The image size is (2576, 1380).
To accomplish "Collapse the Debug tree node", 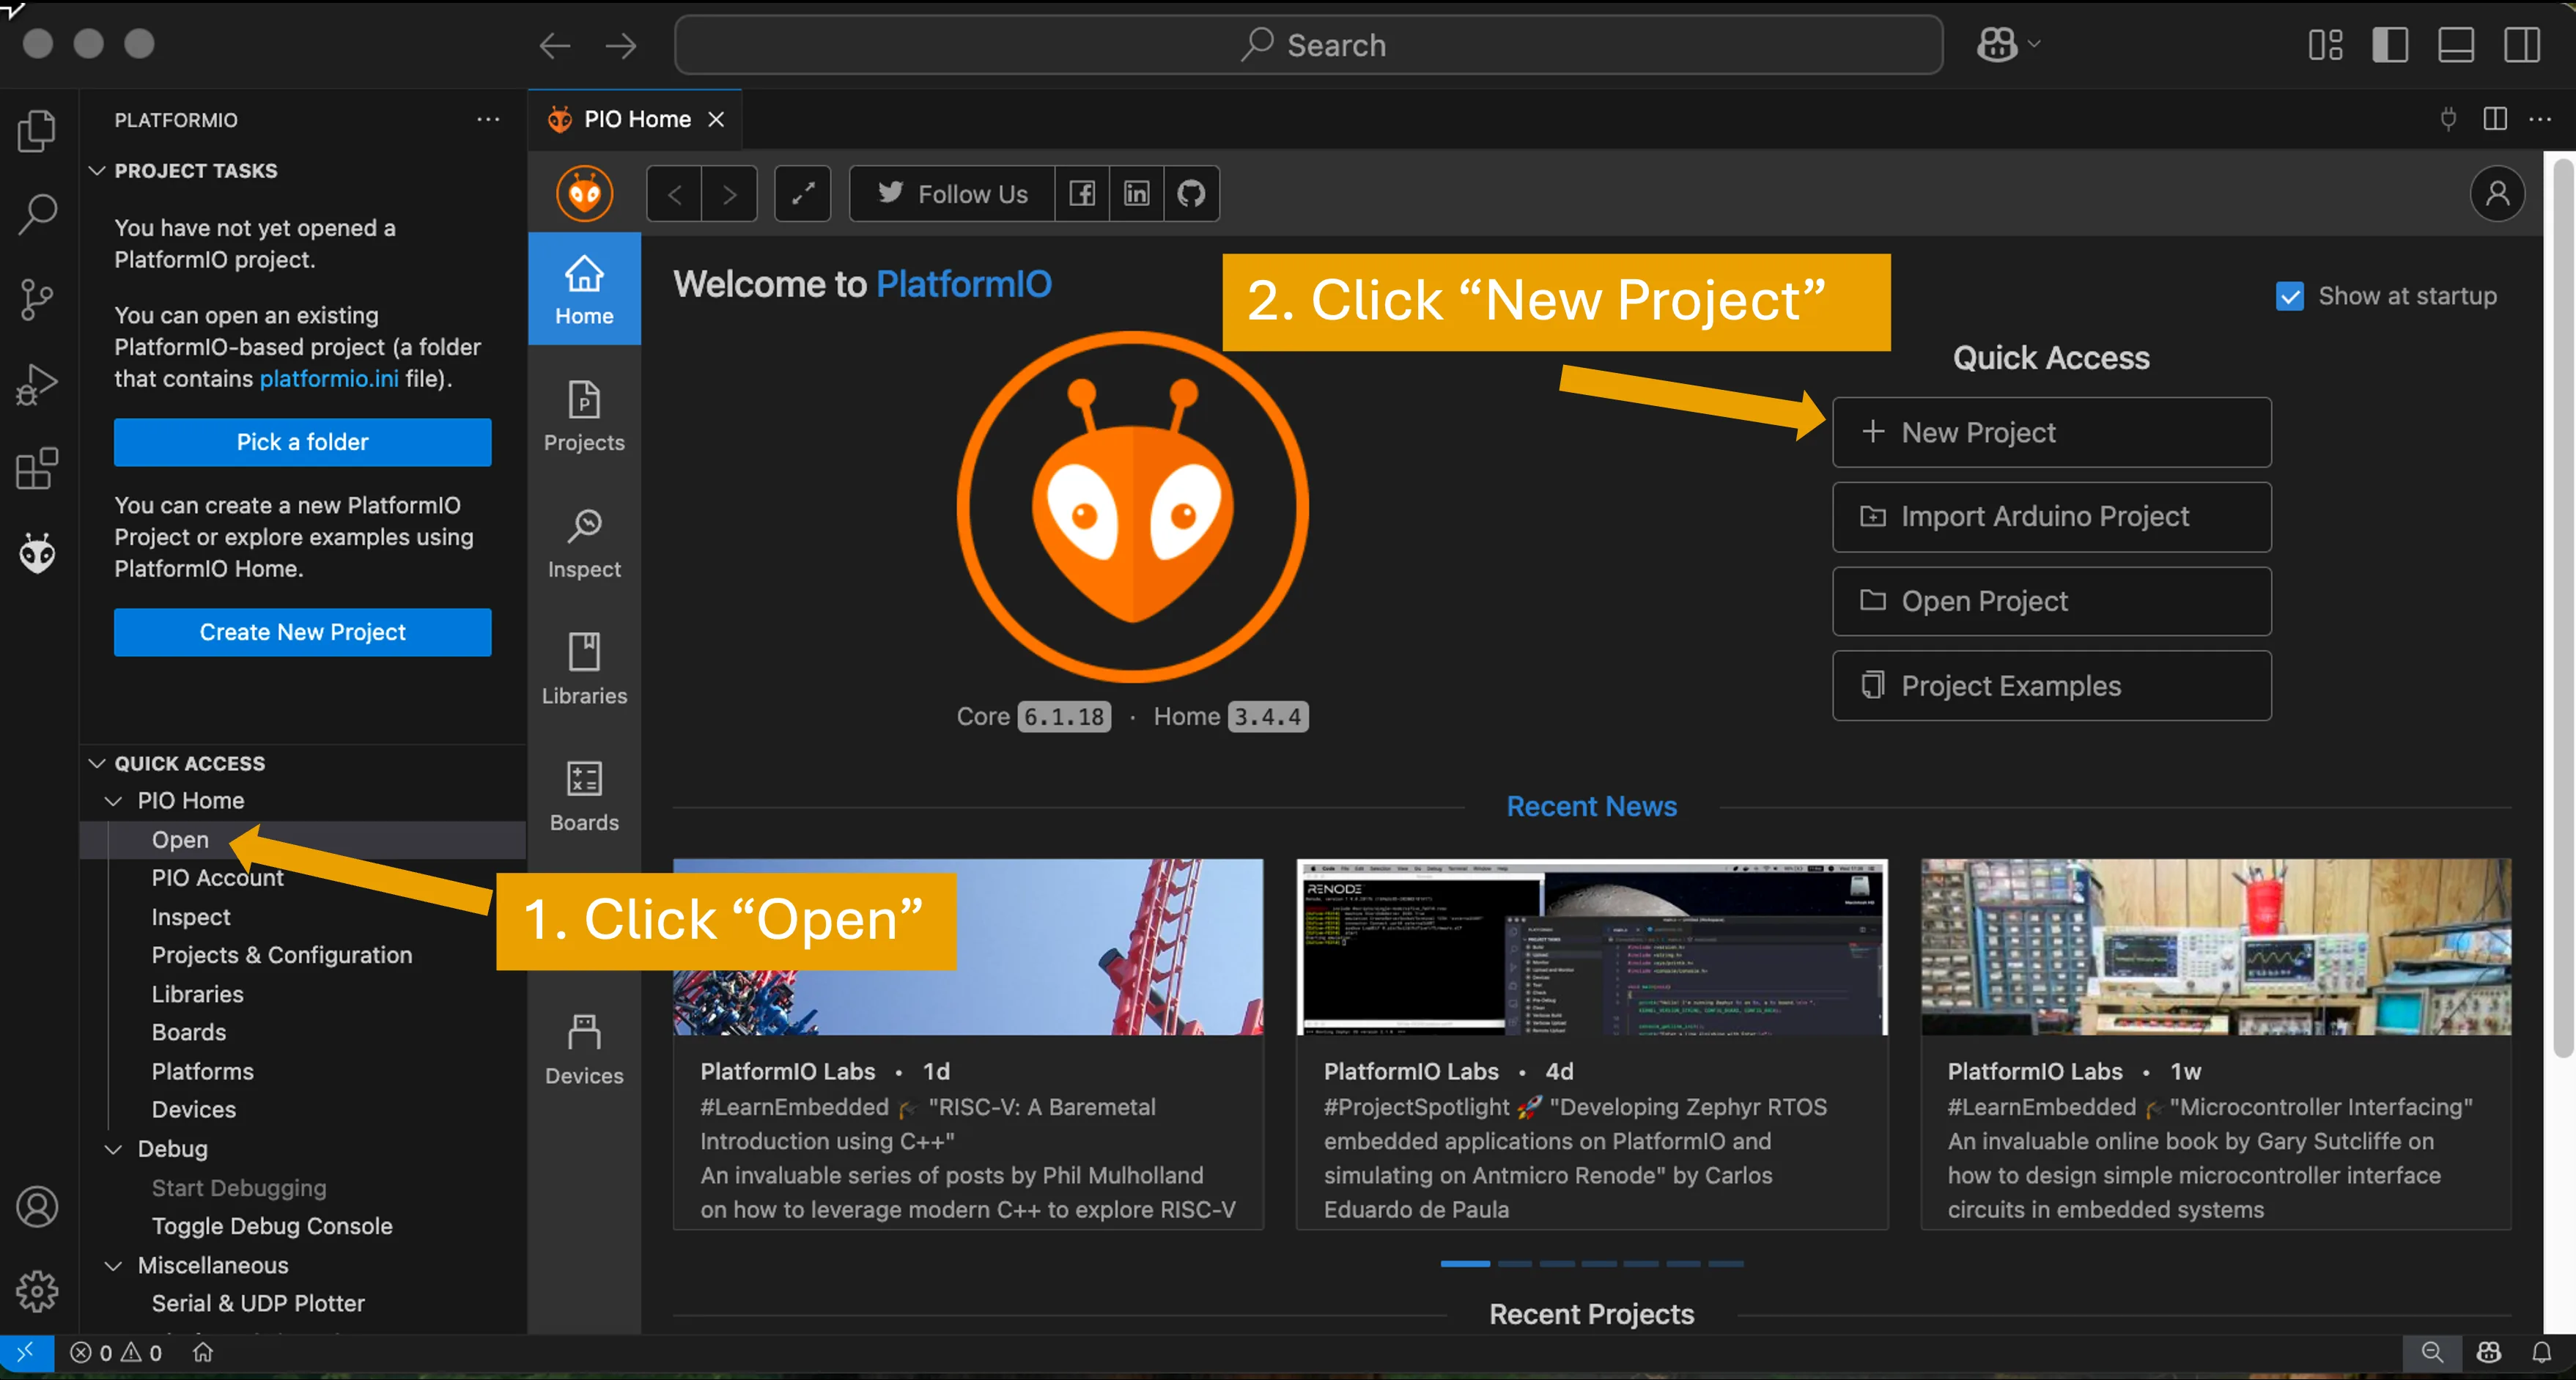I will 114,1149.
